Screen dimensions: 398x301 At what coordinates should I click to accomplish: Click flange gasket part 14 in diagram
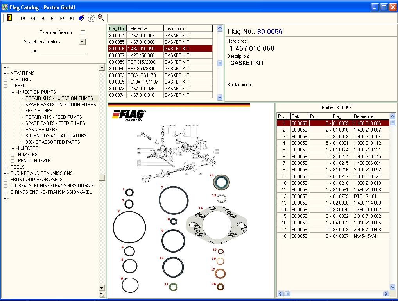217,225
